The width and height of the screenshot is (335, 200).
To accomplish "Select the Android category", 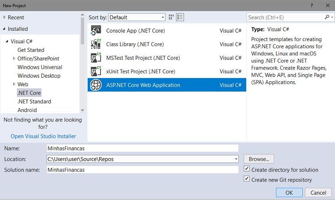I will pyautogui.click(x=27, y=110).
